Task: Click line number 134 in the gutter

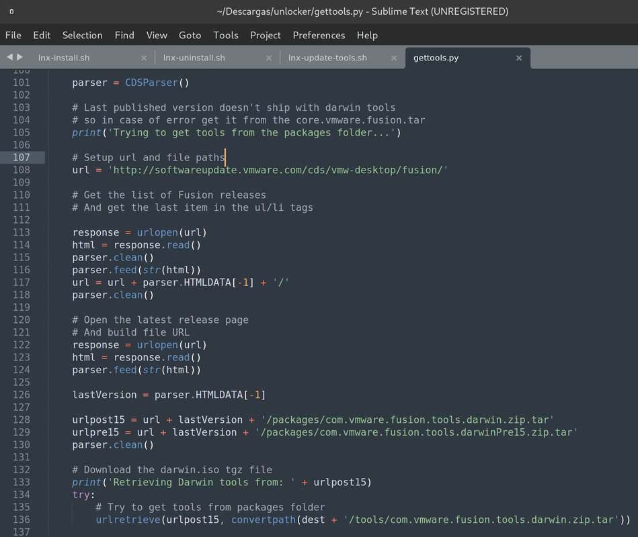Action: (x=21, y=495)
